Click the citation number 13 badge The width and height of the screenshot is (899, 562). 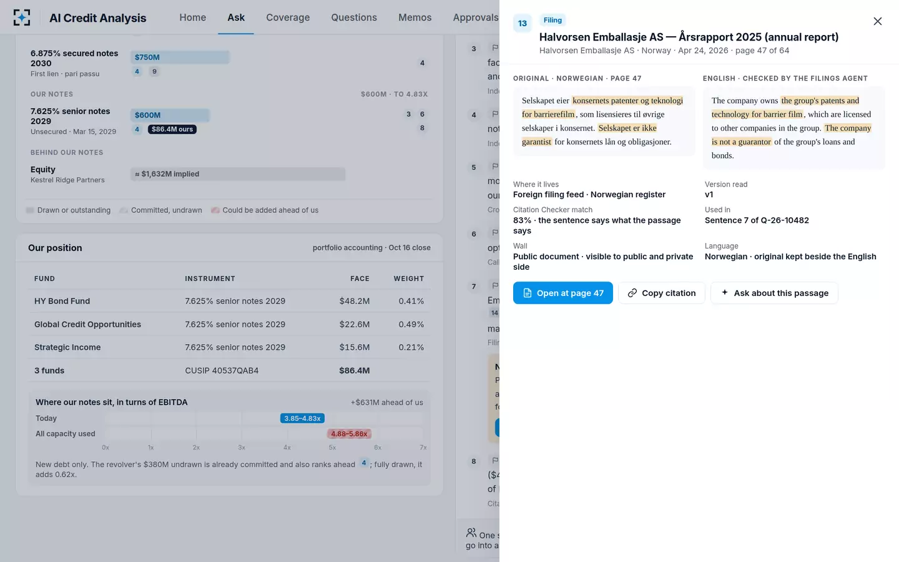tap(523, 23)
